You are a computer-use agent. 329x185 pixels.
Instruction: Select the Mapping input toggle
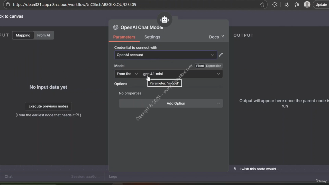pyautogui.click(x=23, y=35)
